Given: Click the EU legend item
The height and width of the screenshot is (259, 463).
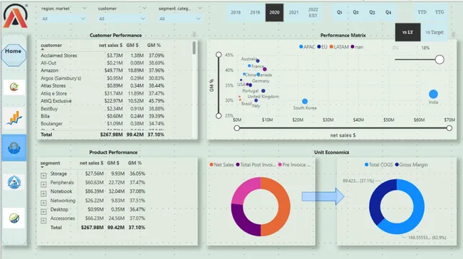Looking at the screenshot, I should click(x=322, y=47).
